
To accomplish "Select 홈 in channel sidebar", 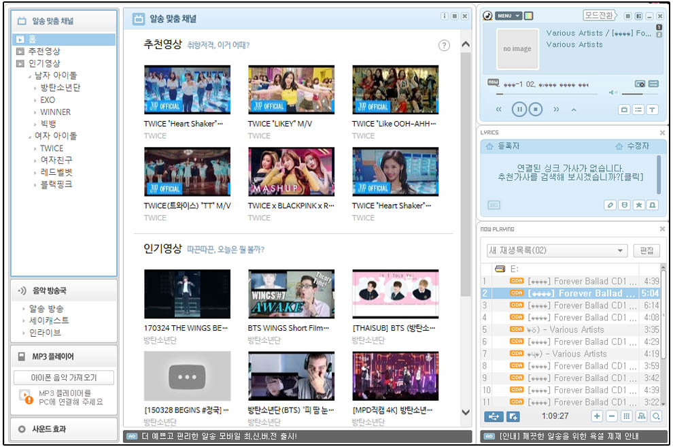I will pyautogui.click(x=64, y=39).
